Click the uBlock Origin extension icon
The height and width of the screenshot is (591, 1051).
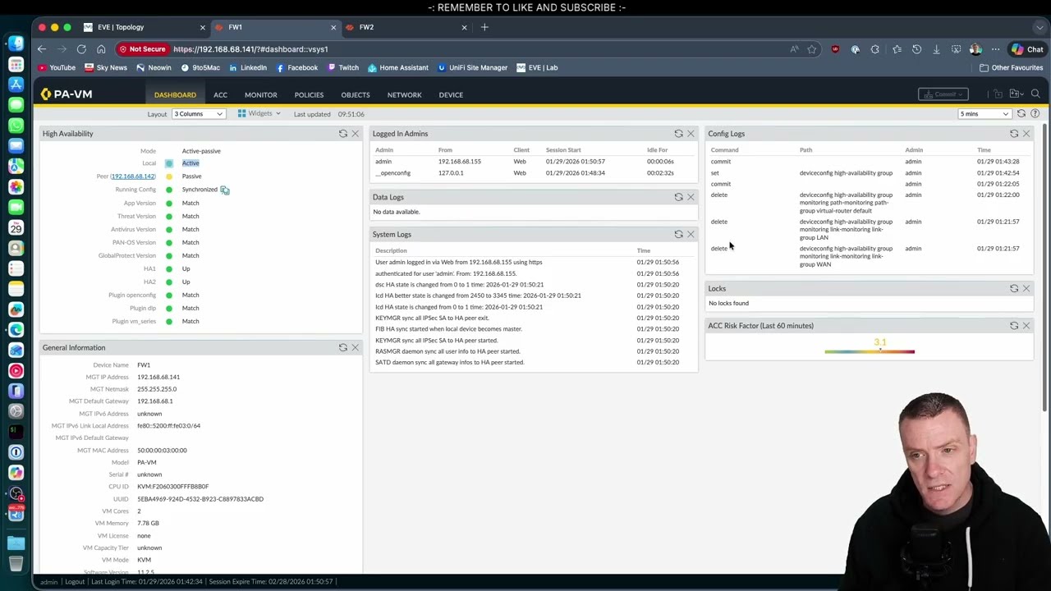point(835,49)
